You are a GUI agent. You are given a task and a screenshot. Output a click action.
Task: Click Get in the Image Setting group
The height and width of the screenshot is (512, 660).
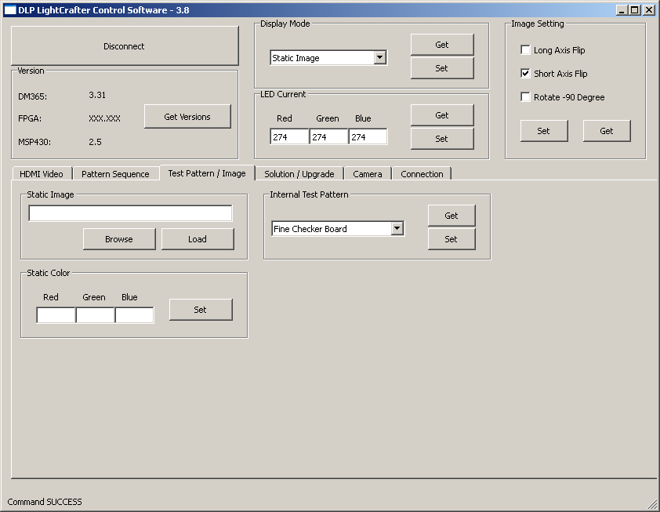pyautogui.click(x=607, y=131)
